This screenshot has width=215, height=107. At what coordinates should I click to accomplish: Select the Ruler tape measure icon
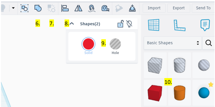[x=105, y=8]
